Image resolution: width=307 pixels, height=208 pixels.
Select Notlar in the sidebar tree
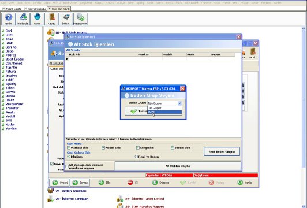coord(10,124)
